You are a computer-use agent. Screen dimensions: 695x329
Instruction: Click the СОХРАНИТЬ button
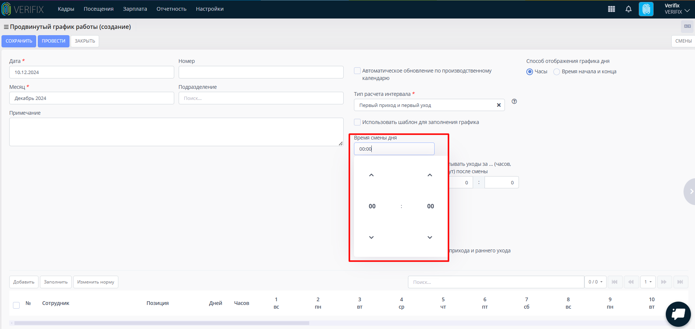[19, 41]
